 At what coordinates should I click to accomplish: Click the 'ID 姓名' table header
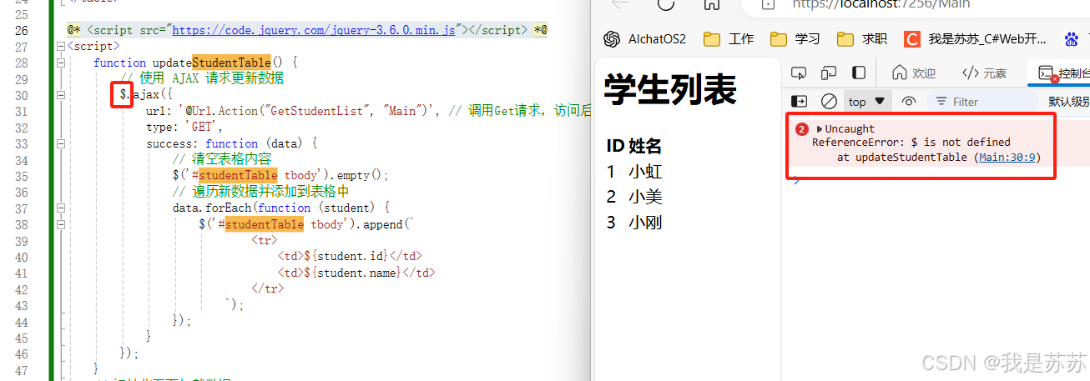coord(634,147)
